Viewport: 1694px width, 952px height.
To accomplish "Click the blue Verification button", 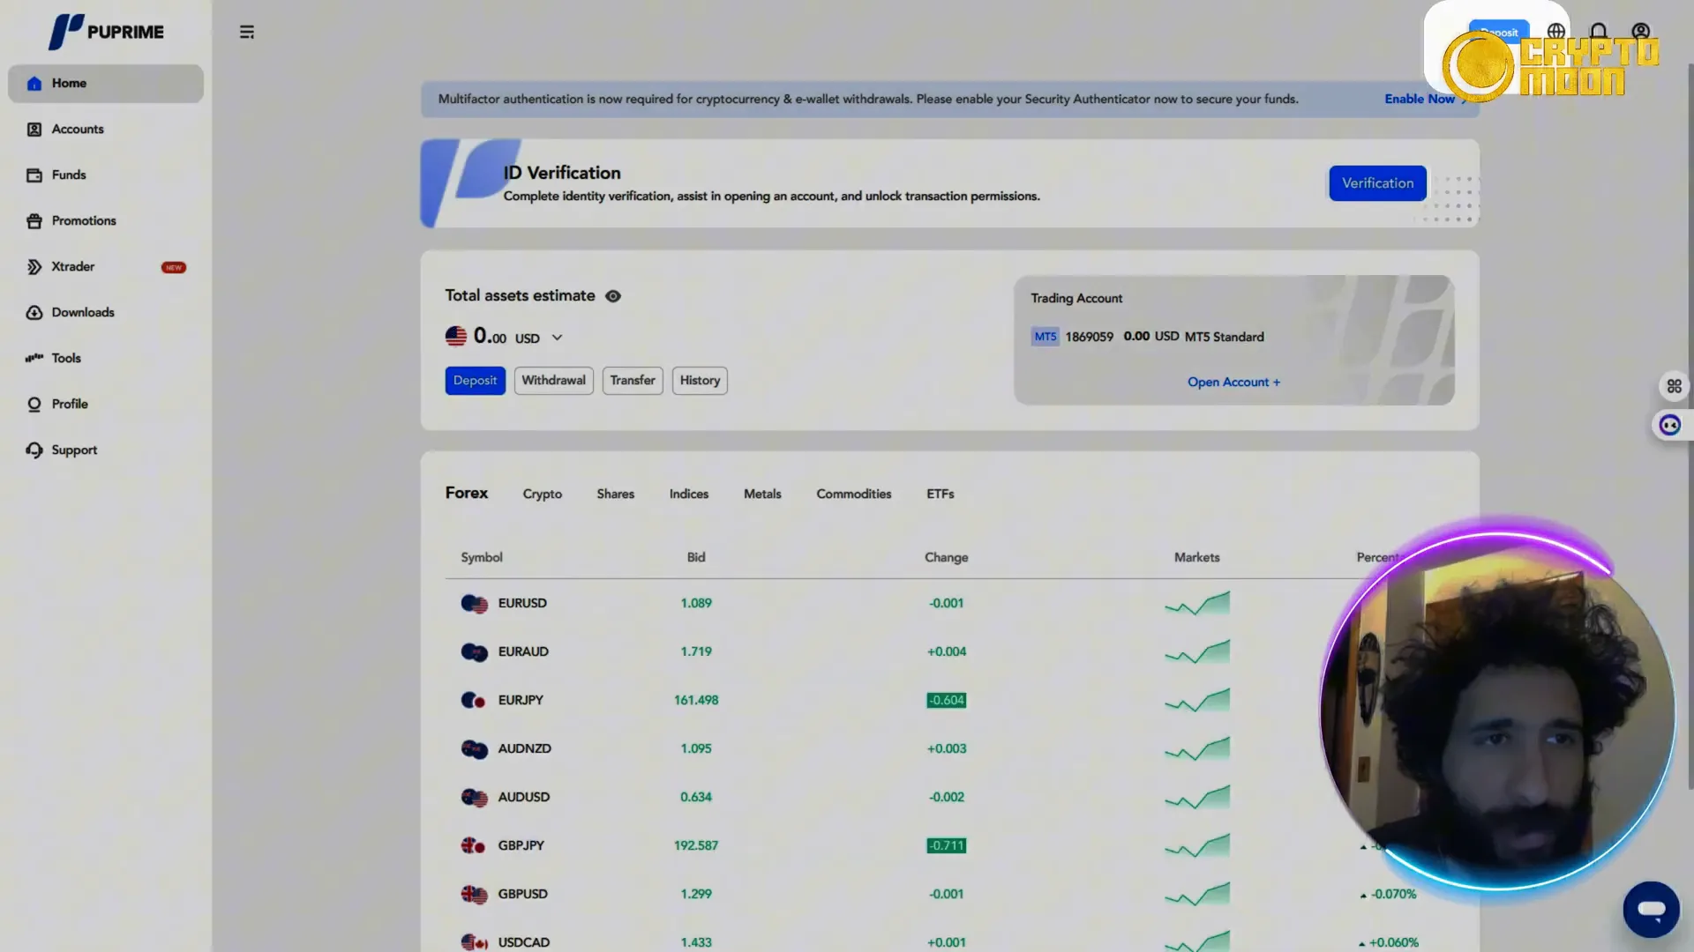I will (x=1377, y=183).
